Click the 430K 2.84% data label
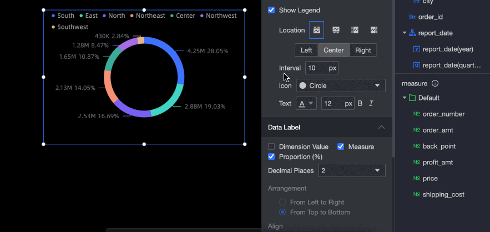Screen dimensions: 490x232 (112, 36)
